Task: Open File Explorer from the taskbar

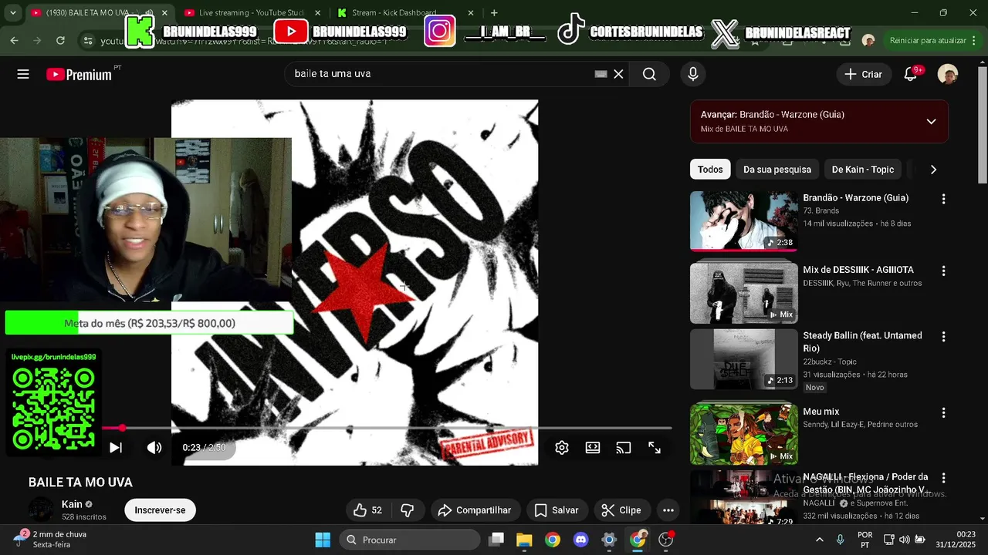Action: tap(524, 540)
